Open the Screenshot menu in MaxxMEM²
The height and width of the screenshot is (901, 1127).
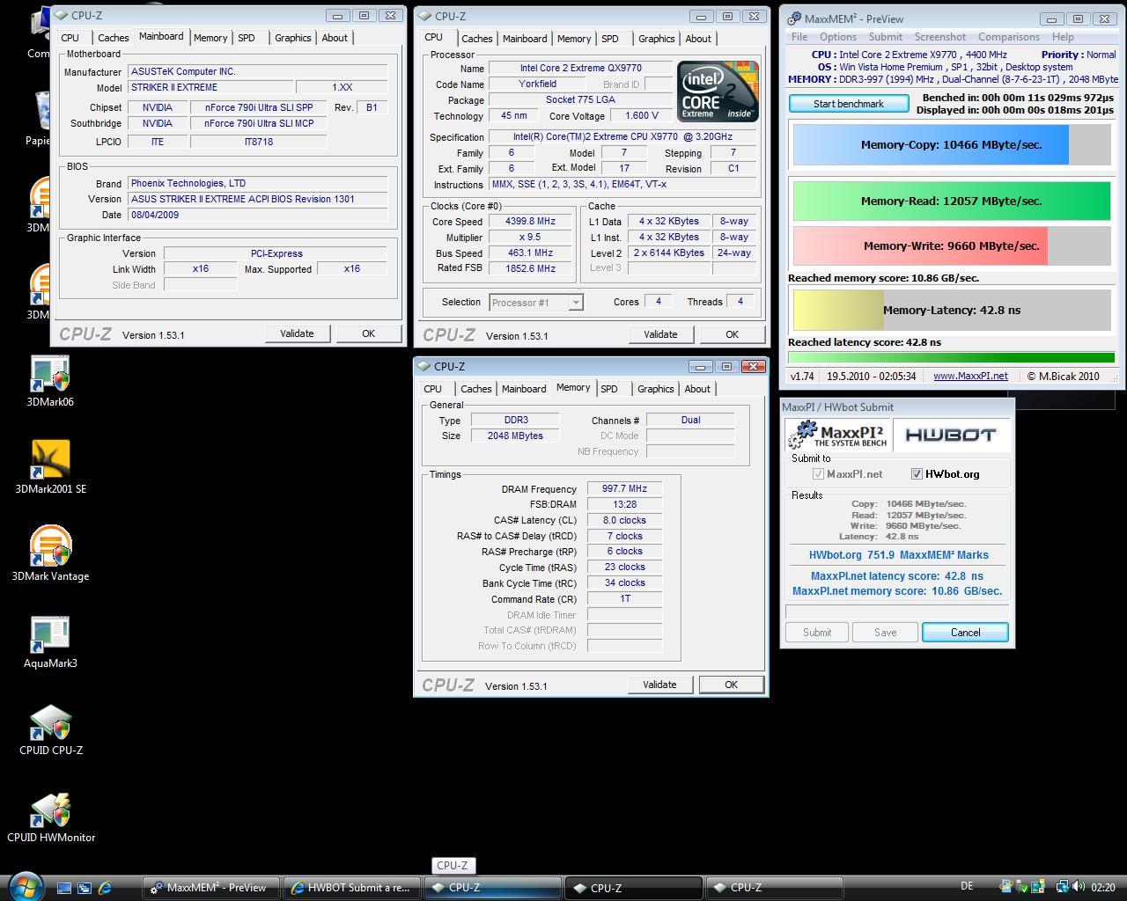939,37
